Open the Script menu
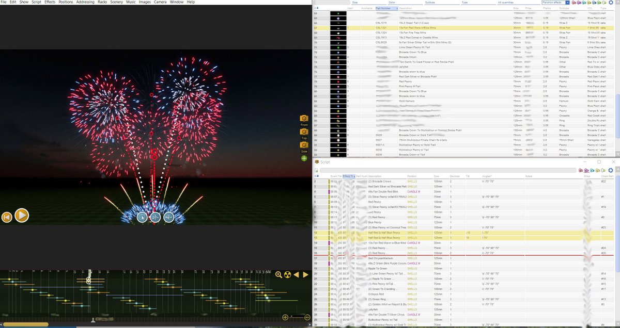Viewport: 620px width, 328px height. click(x=36, y=2)
